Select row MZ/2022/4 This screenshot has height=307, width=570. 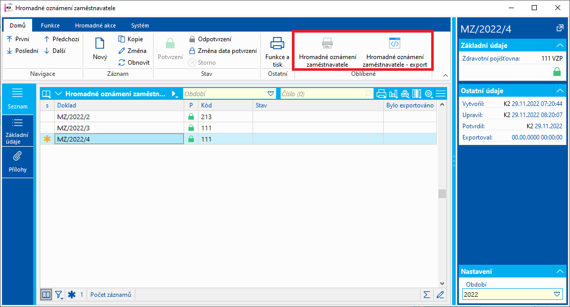click(x=238, y=139)
